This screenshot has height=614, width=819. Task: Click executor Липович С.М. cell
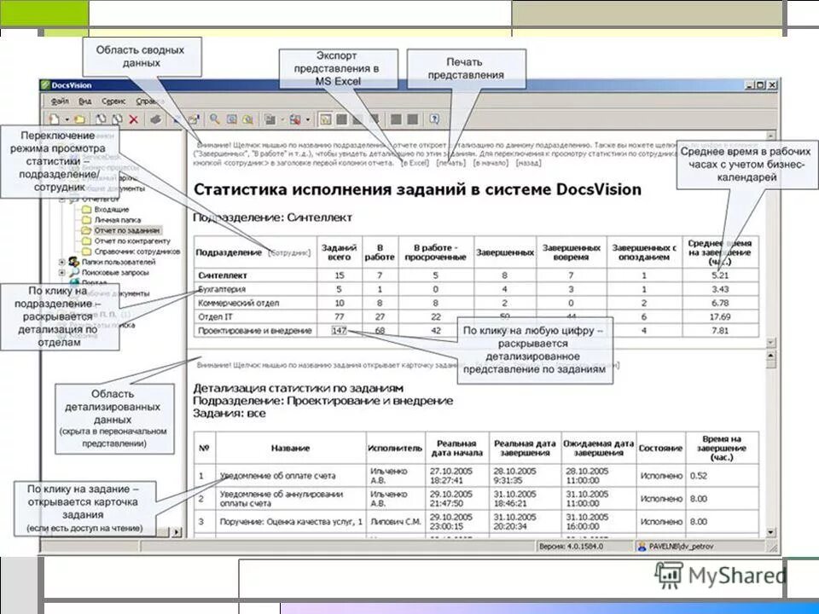pos(396,522)
